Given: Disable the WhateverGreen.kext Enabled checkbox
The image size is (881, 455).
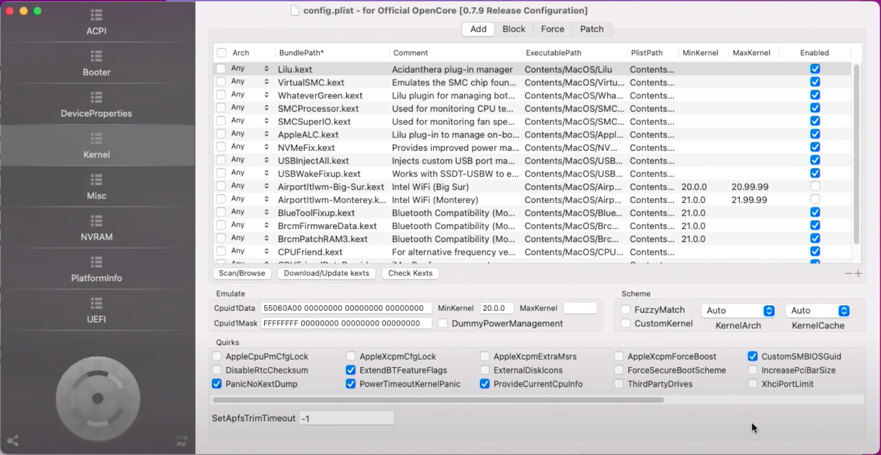Looking at the screenshot, I should [x=815, y=95].
